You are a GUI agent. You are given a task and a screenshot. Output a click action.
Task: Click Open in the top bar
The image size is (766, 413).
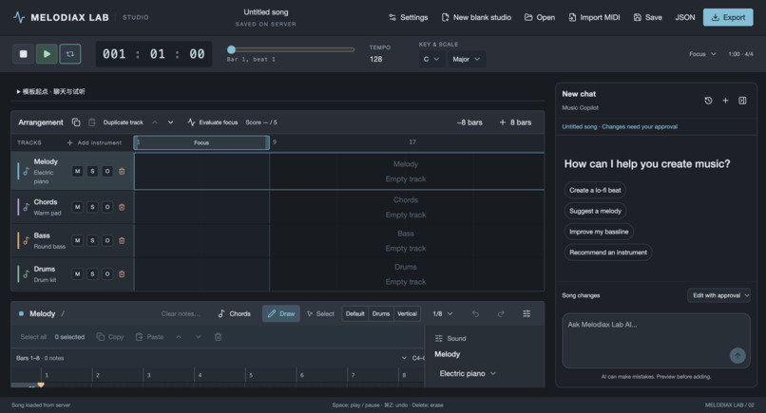[540, 18]
